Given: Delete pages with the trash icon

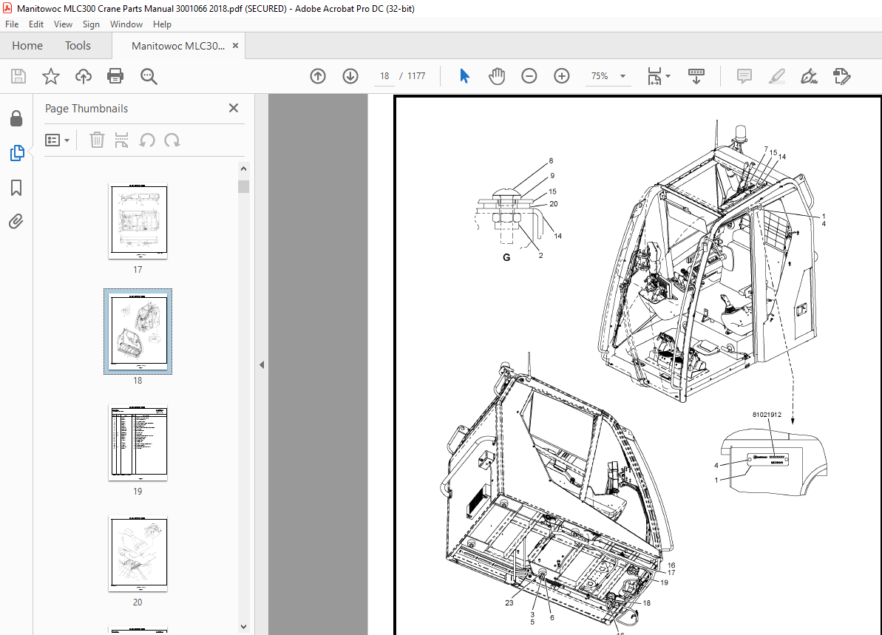Looking at the screenshot, I should [97, 140].
